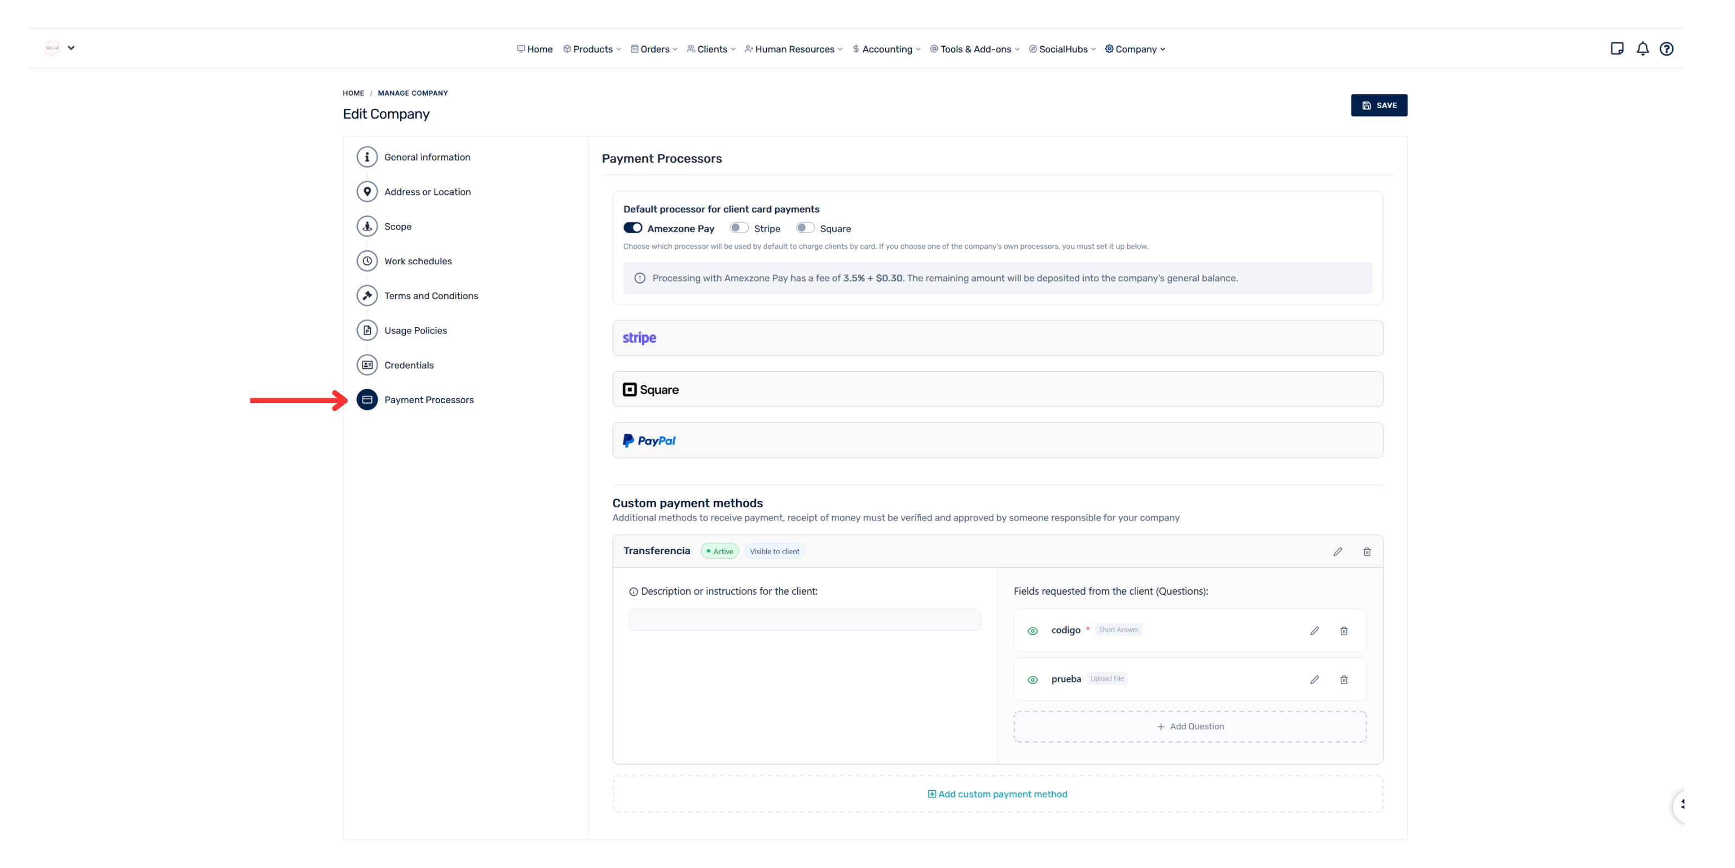The image size is (1735, 868).
Task: Select the Credentials ID card icon
Action: coord(367,365)
